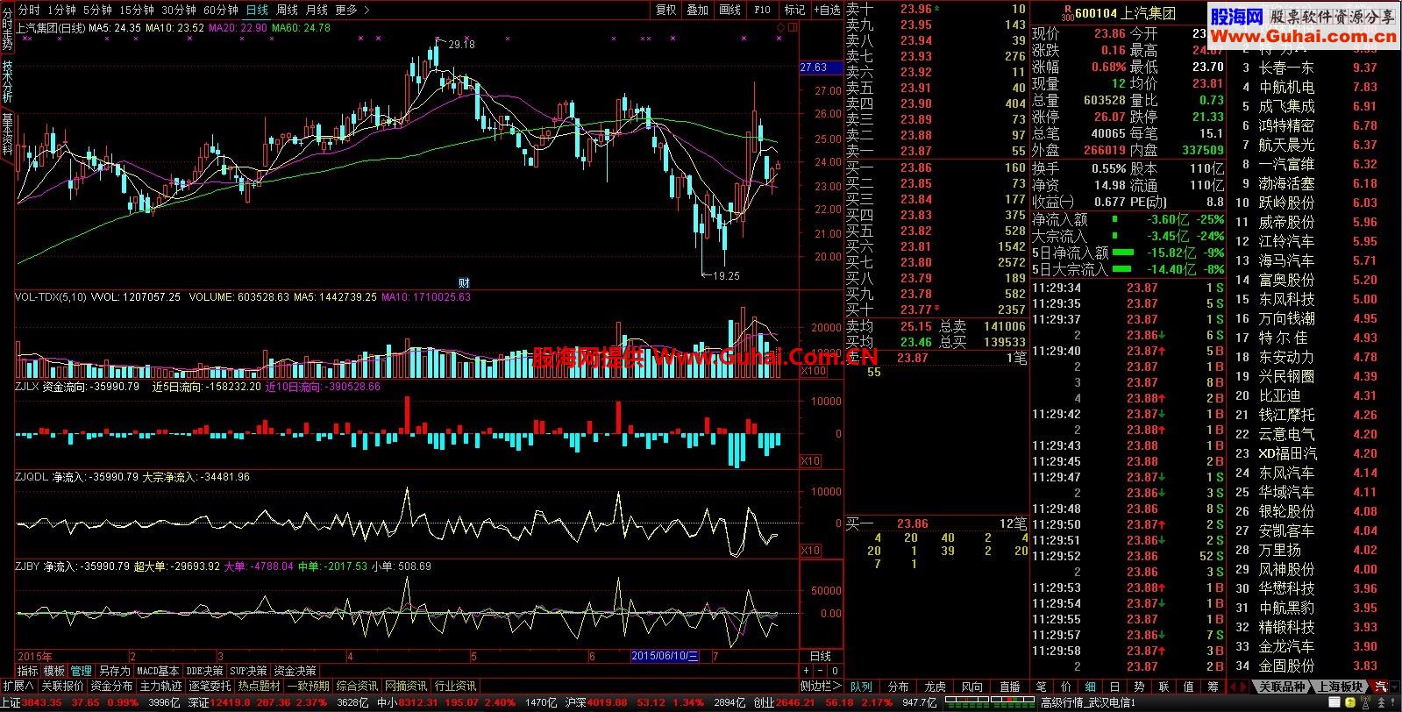Viewport: 1402px width, 712px height.
Task: Click the 2015/06/10 date marker
Action: coord(665,656)
